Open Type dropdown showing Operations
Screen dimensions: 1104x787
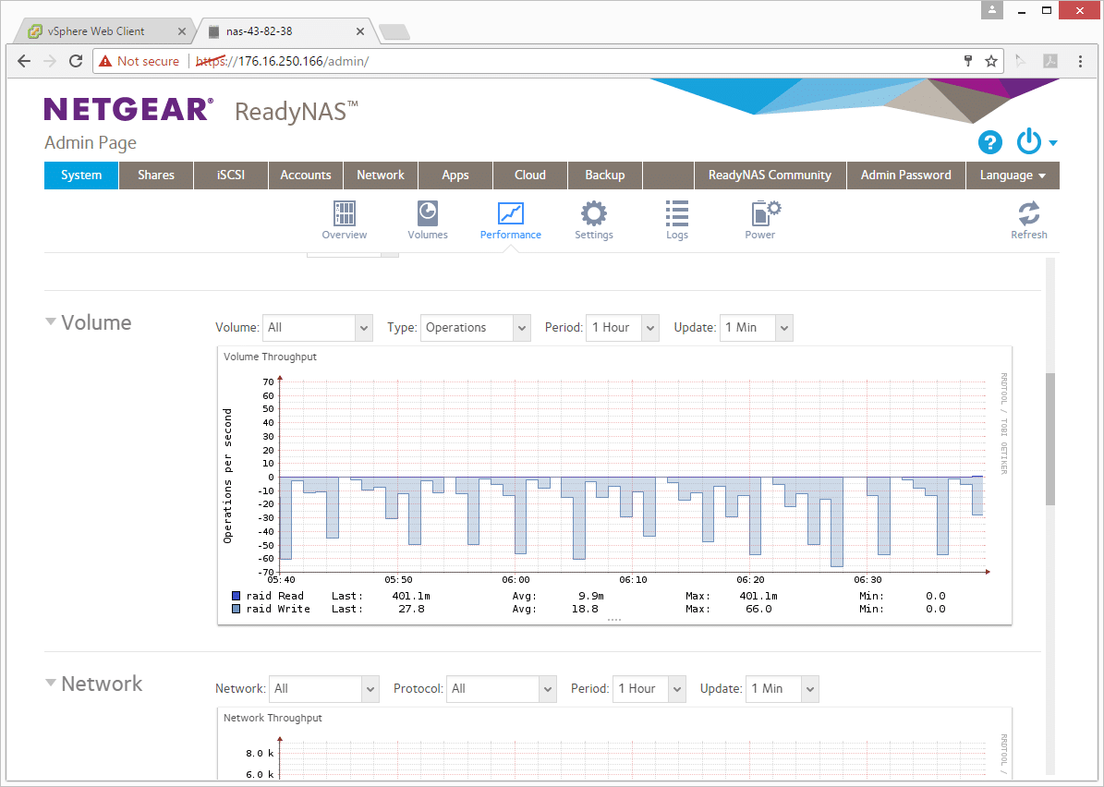[475, 328]
